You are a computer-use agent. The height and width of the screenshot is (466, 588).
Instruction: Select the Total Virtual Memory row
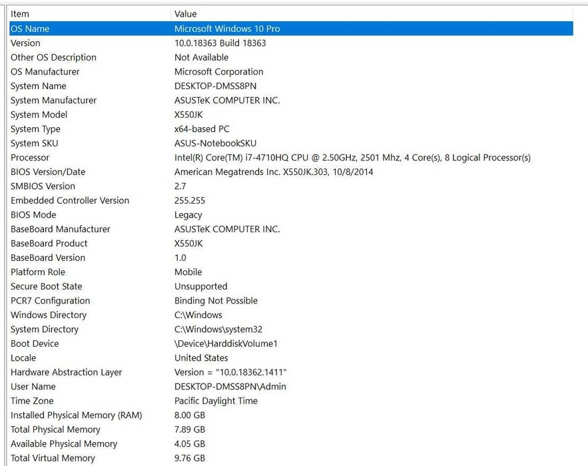click(291, 458)
